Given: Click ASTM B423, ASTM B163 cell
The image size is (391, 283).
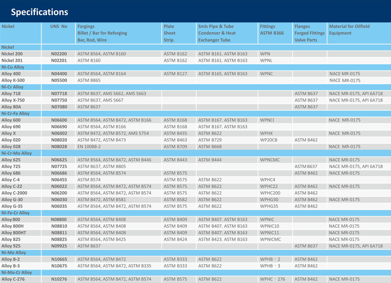Looking at the screenshot, I should (x=223, y=239).
